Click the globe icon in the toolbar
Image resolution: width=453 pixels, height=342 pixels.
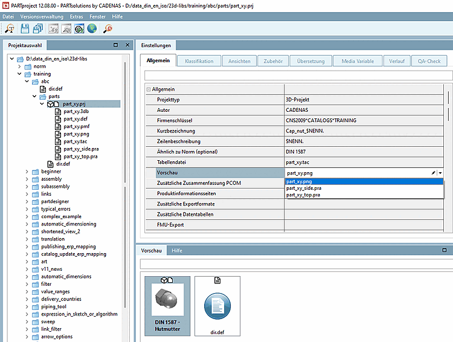92,28
